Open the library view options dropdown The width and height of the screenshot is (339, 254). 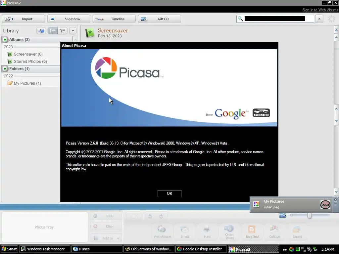[x=73, y=31]
